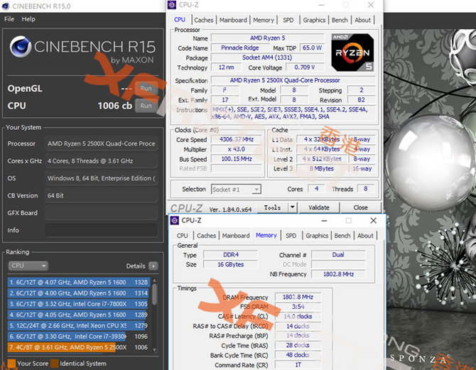Click the AMD Ryzen 5 2500X Specification field
The height and width of the screenshot is (370, 476).
click(293, 80)
